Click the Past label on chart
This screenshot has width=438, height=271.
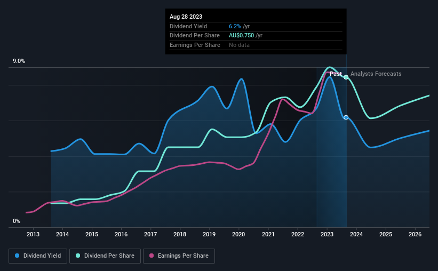coord(336,74)
